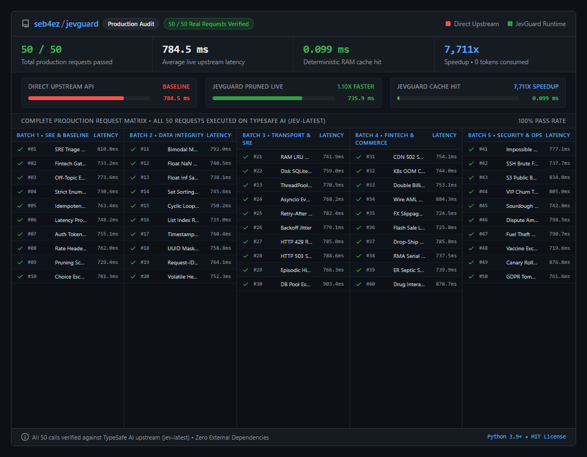Click the Python 3.9+ • MIT License text

pyautogui.click(x=526, y=437)
